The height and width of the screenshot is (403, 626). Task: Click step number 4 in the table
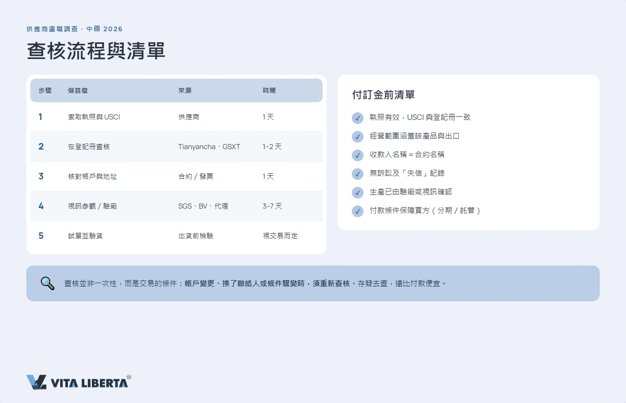point(41,206)
